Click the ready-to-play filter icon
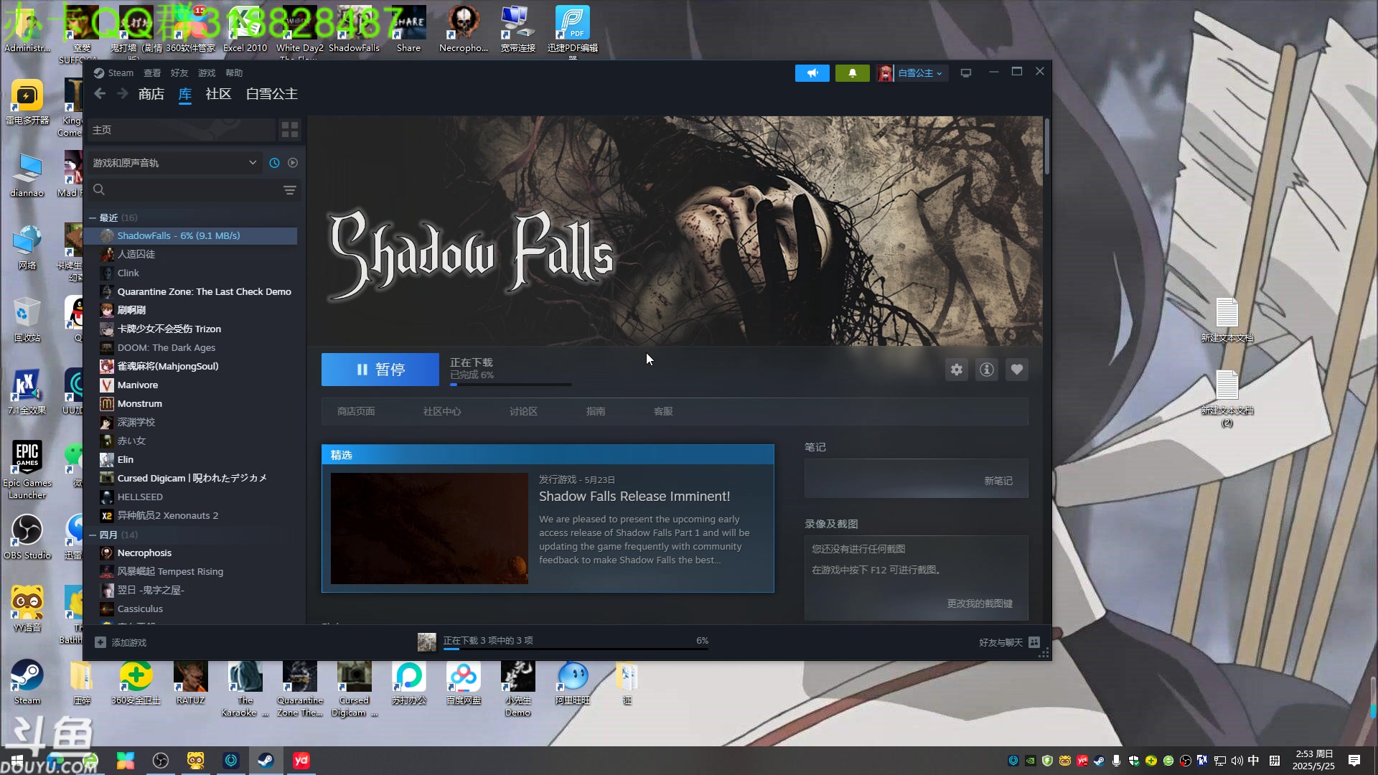Image resolution: width=1378 pixels, height=775 pixels. pyautogui.click(x=293, y=163)
